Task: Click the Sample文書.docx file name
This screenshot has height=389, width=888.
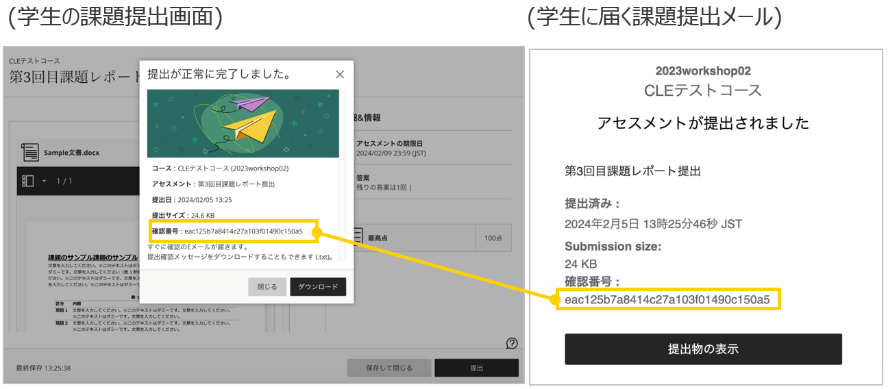Action: pyautogui.click(x=71, y=153)
